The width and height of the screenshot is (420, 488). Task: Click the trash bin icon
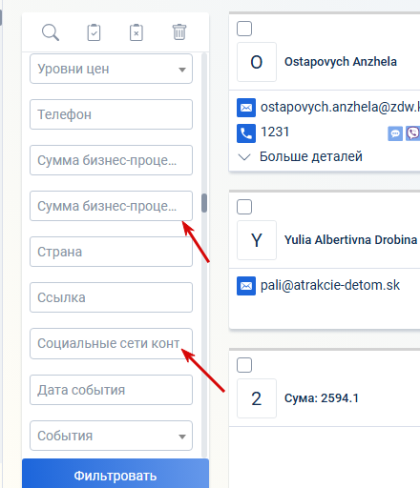(x=179, y=32)
